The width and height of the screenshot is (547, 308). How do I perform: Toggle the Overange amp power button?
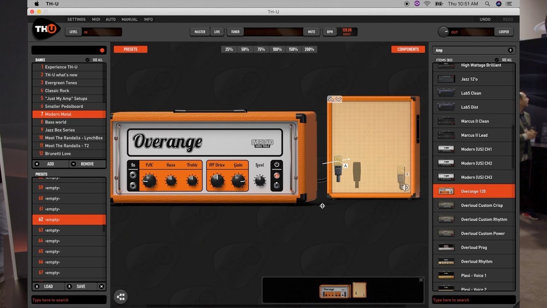(x=276, y=165)
